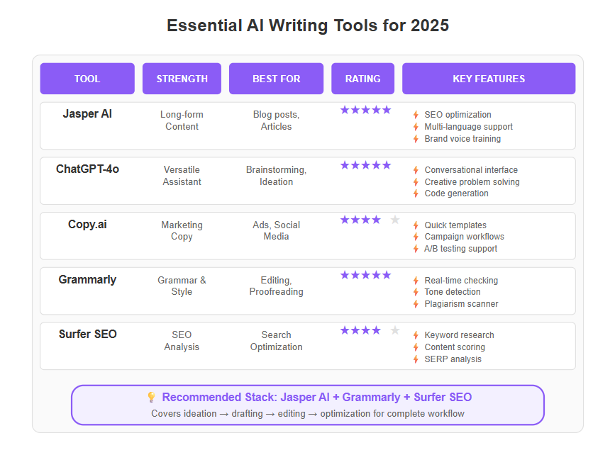
Task: Select the Surfer SEO tool name
Action: (x=87, y=334)
